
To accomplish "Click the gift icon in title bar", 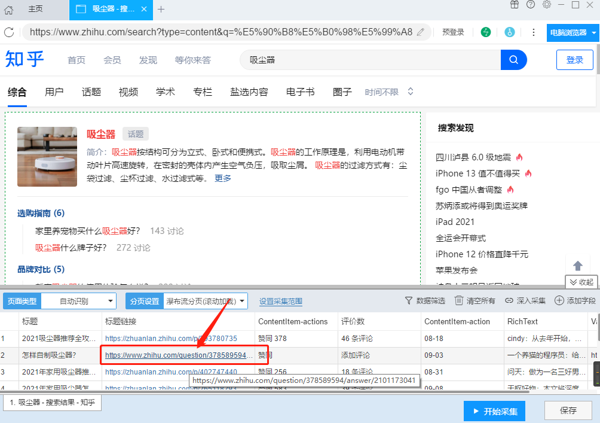I will (x=515, y=5).
